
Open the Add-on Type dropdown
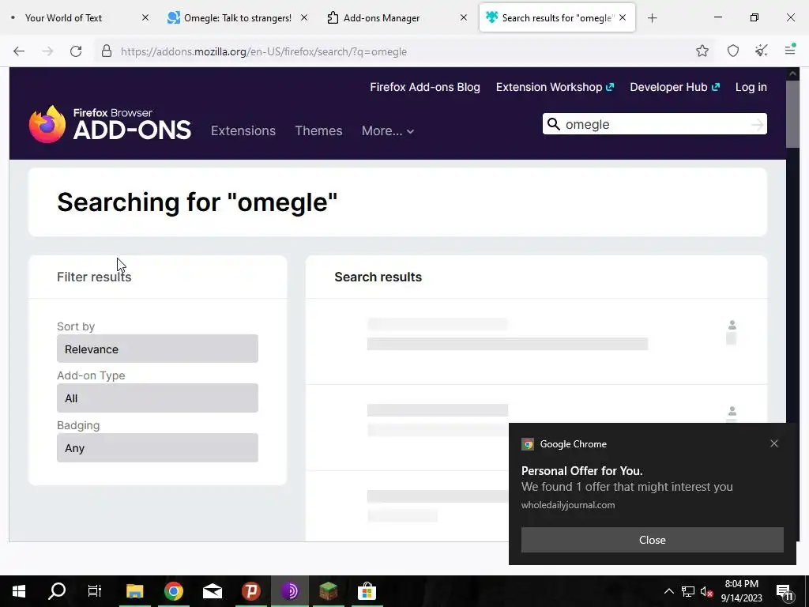[157, 398]
